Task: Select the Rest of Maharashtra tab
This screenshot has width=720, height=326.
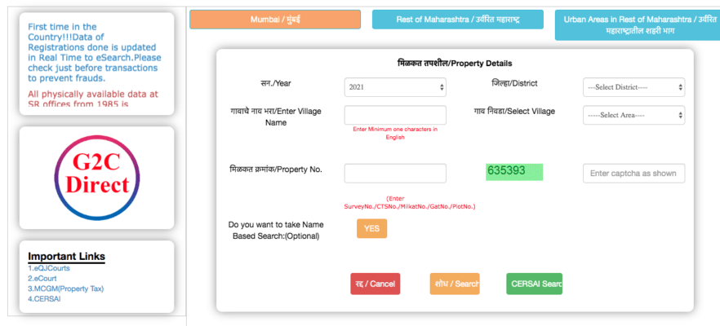Action: point(458,20)
